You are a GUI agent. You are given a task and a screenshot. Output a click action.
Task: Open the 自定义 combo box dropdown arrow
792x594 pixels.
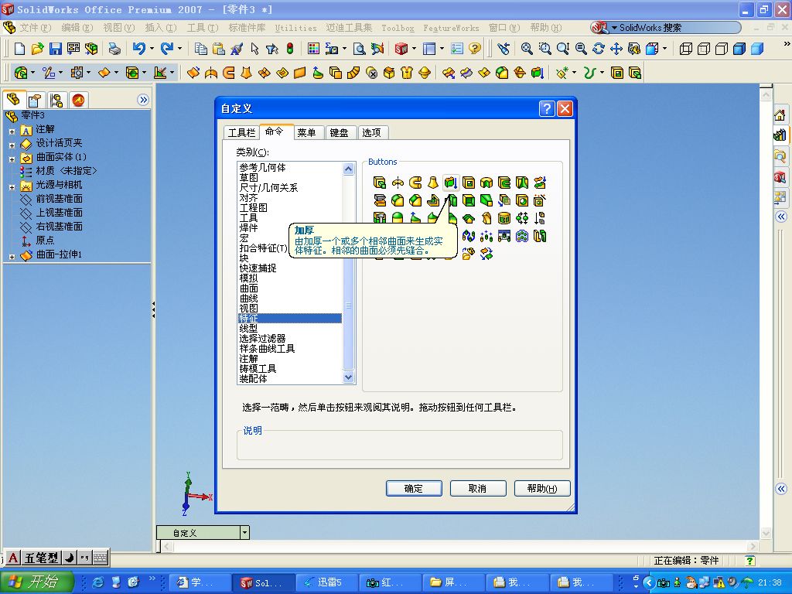coord(244,532)
